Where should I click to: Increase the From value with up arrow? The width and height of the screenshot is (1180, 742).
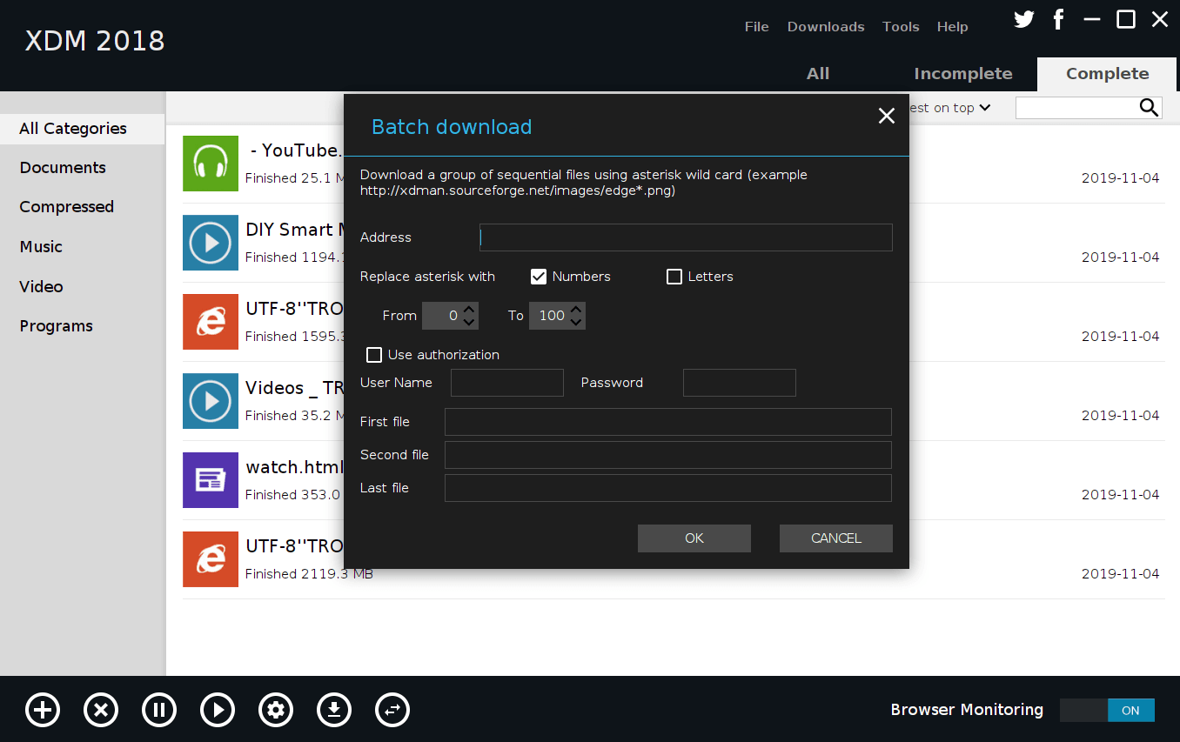click(469, 309)
